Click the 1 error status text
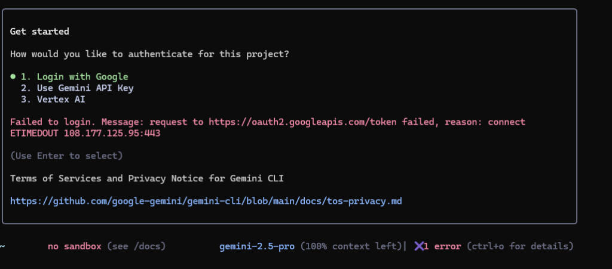612x269 pixels. (443, 246)
